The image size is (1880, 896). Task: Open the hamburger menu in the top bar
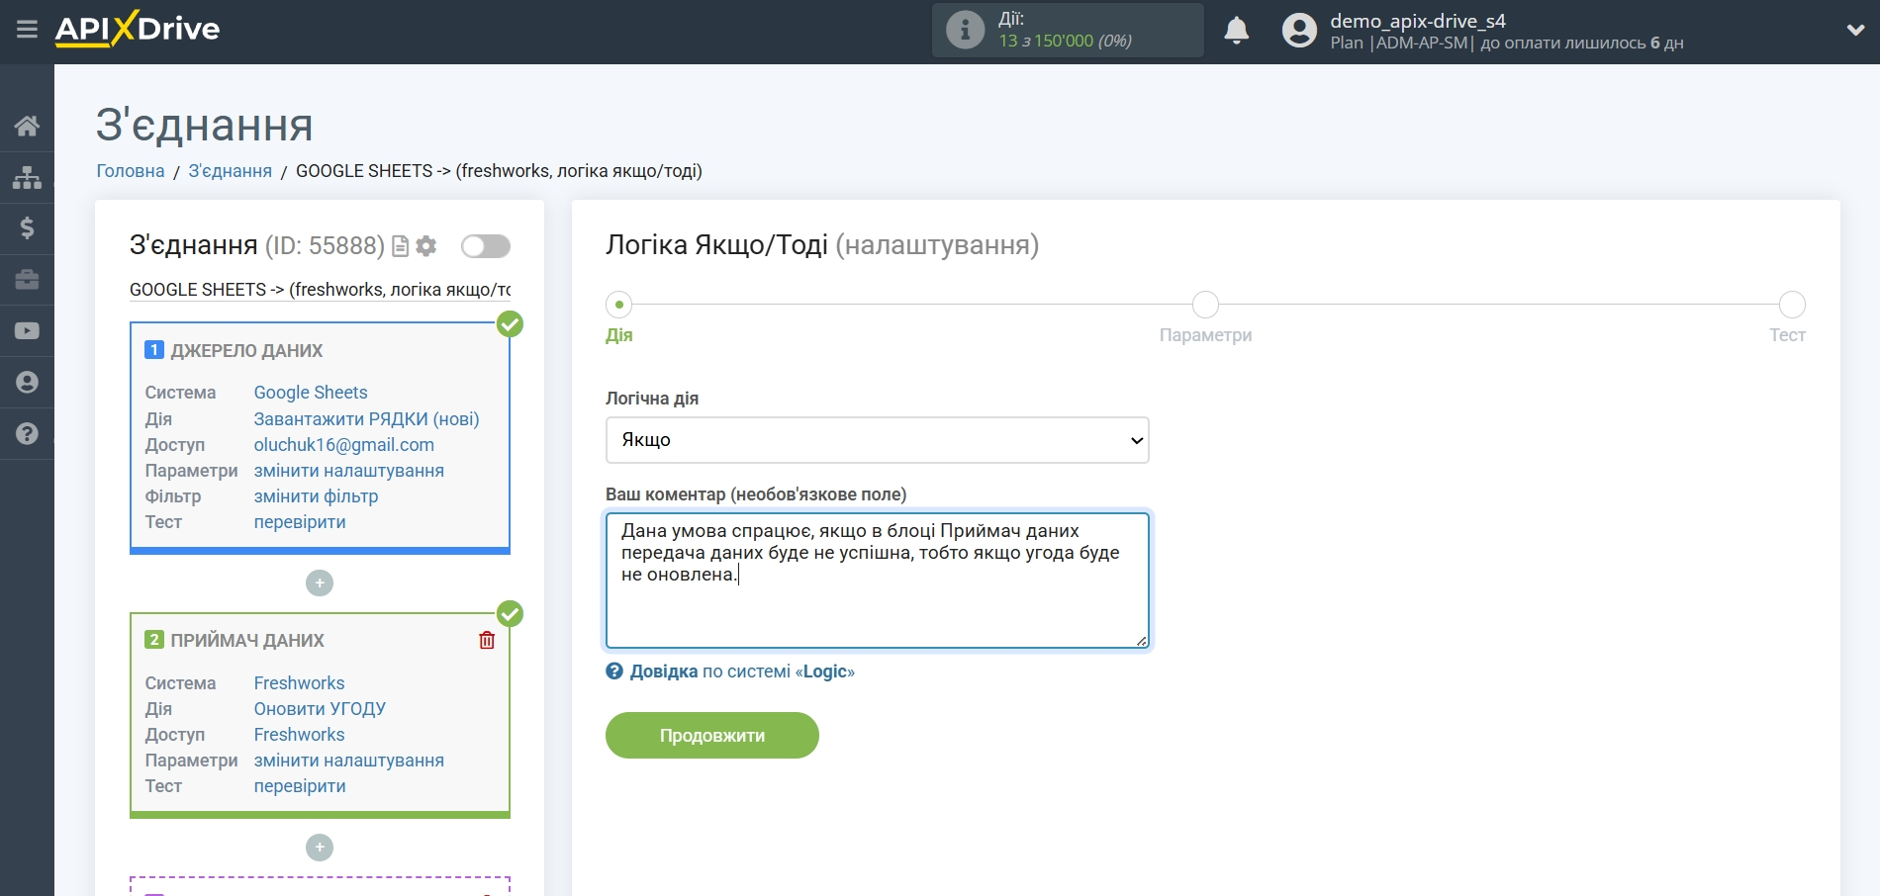[27, 30]
